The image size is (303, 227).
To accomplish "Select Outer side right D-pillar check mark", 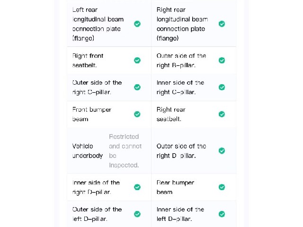I will point(222,151).
